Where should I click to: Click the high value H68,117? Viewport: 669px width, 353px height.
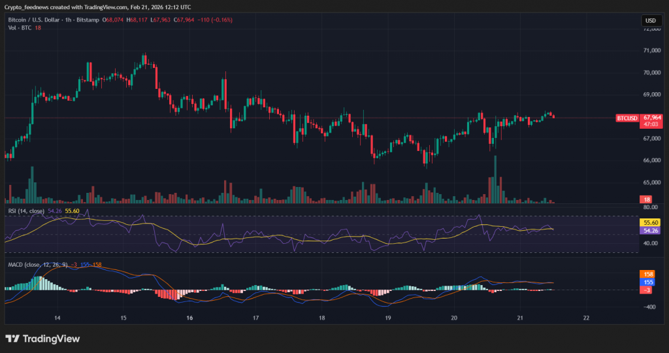coord(137,20)
